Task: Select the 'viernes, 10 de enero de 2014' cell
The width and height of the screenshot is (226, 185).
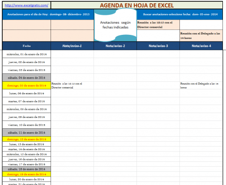Action: coord(26,125)
